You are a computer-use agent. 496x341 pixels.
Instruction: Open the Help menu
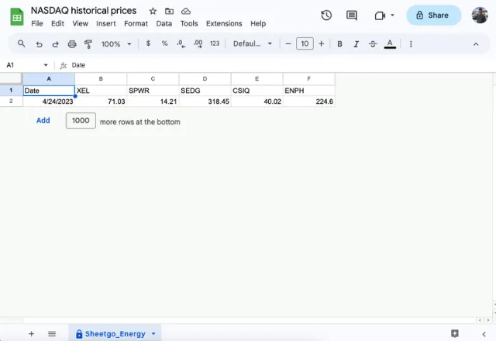tap(258, 23)
